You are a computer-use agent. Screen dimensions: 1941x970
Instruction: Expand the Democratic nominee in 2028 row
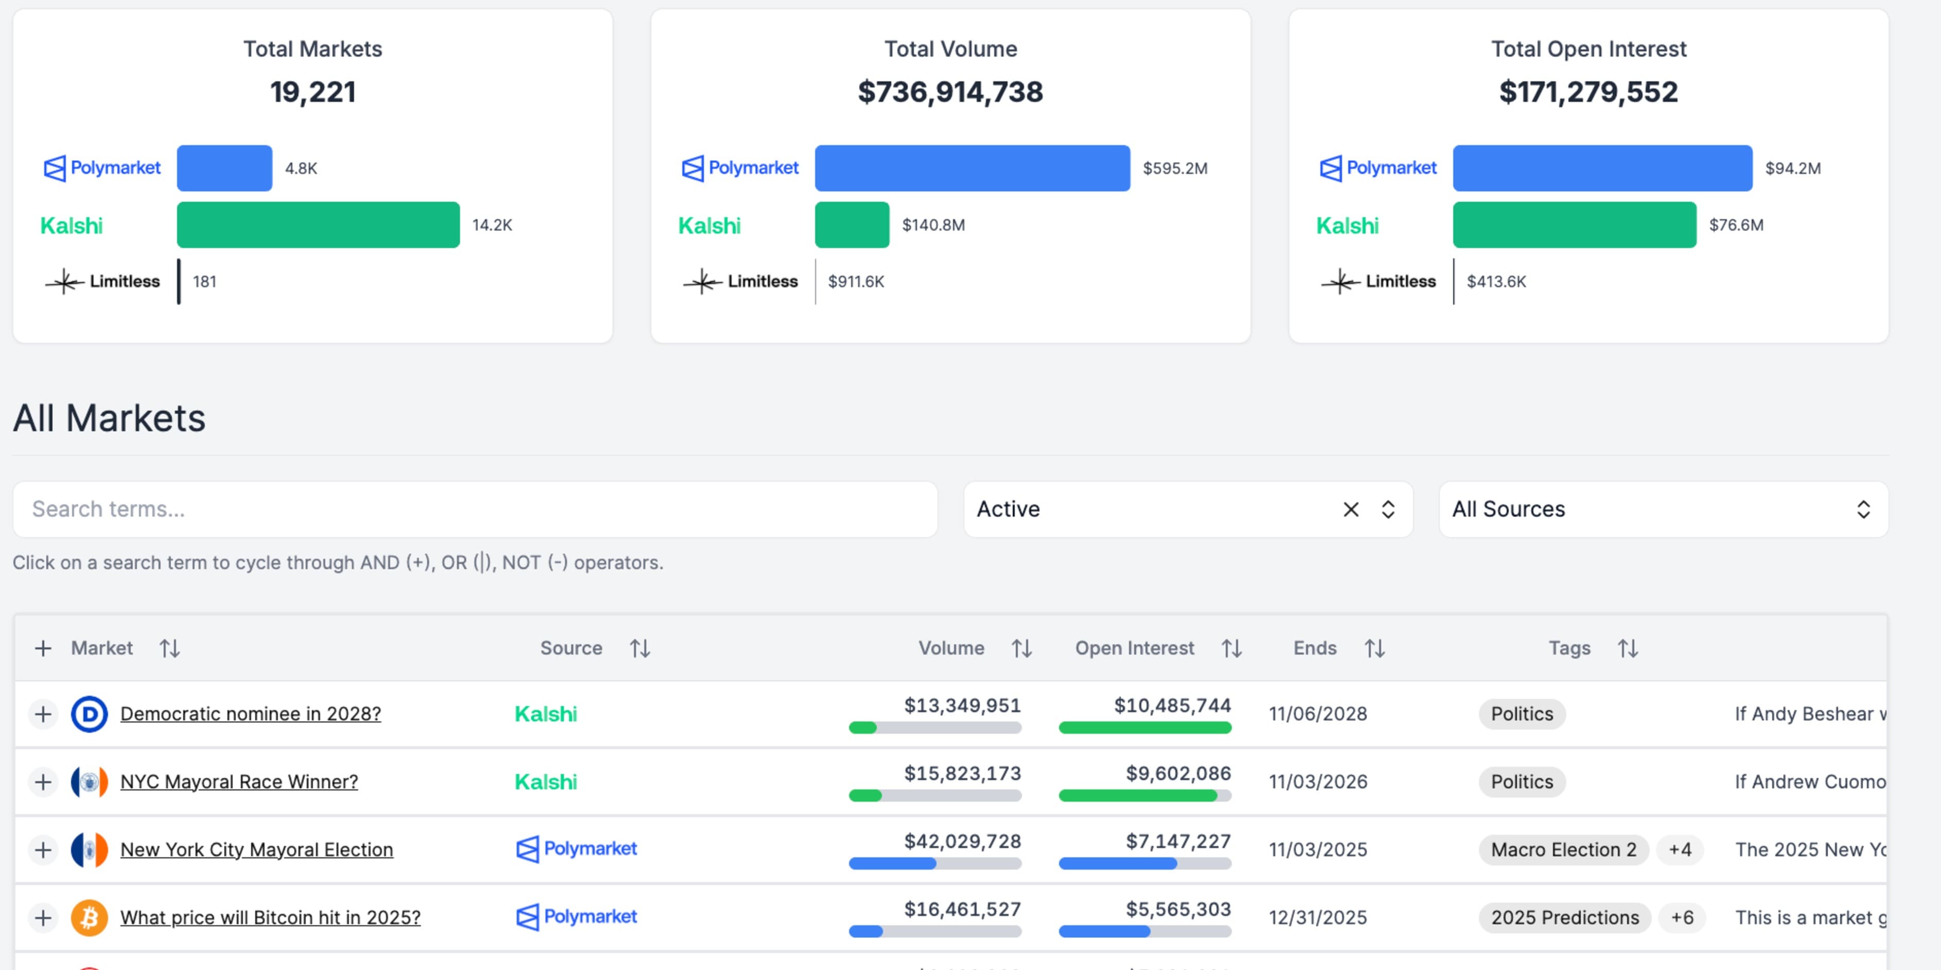43,714
